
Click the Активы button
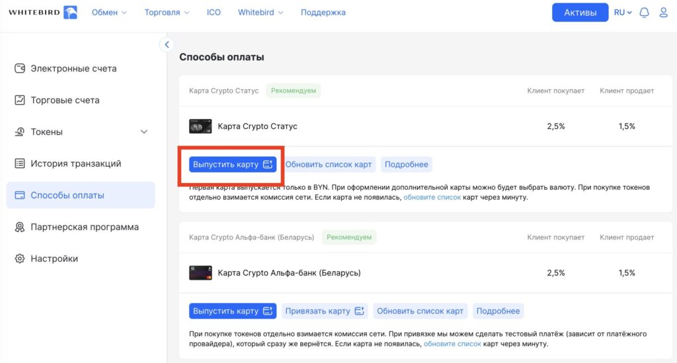pyautogui.click(x=580, y=13)
